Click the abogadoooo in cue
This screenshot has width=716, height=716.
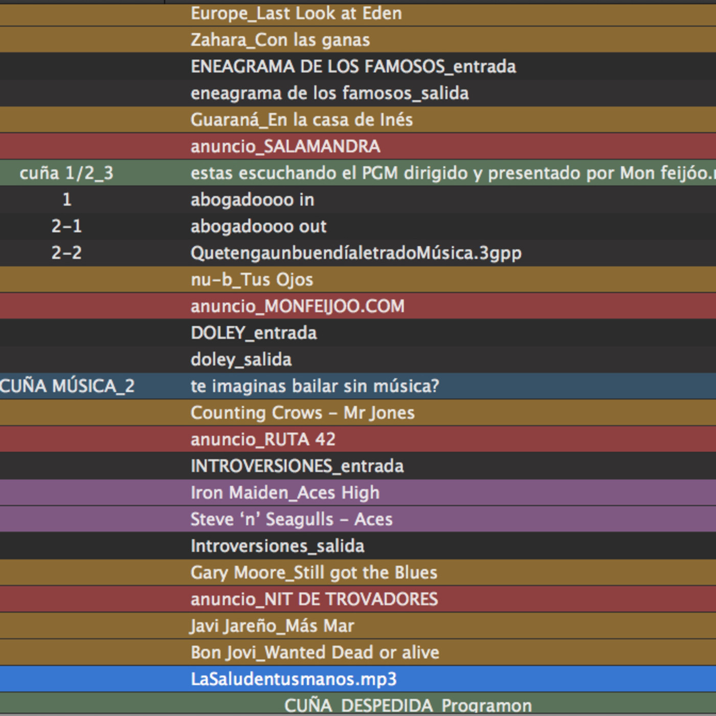[252, 199]
